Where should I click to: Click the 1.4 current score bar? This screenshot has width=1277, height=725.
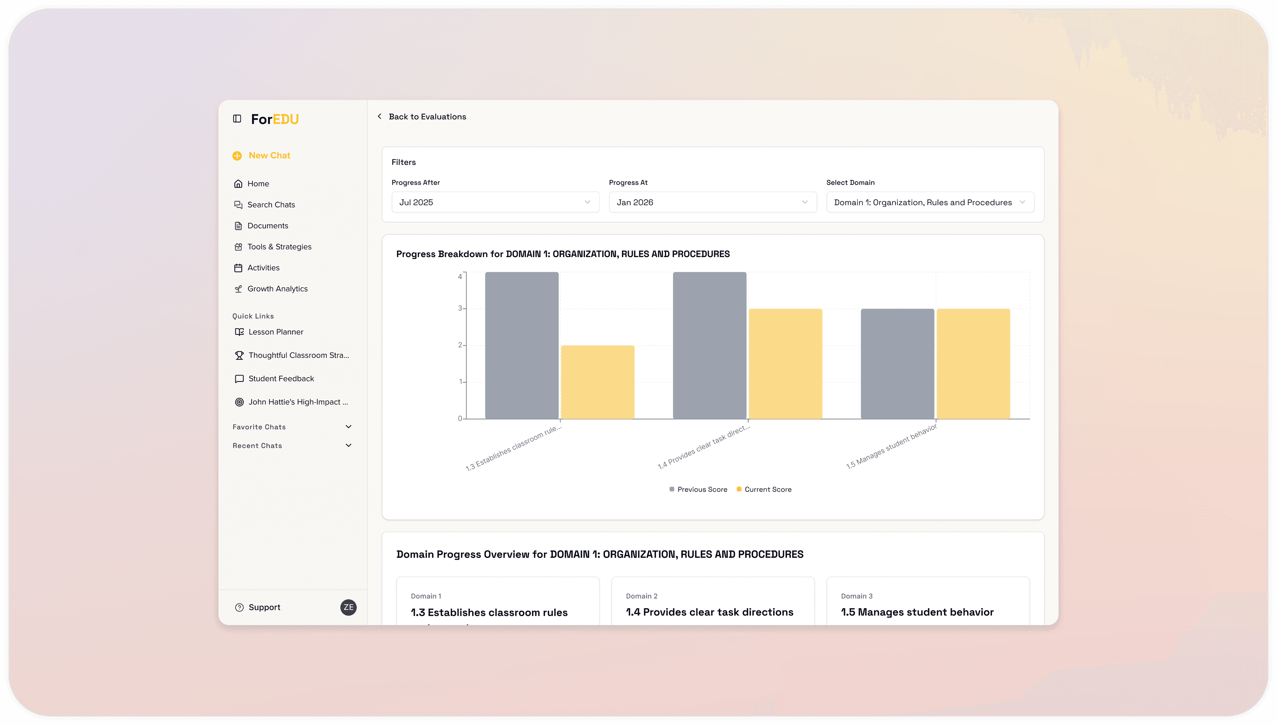[x=785, y=363]
